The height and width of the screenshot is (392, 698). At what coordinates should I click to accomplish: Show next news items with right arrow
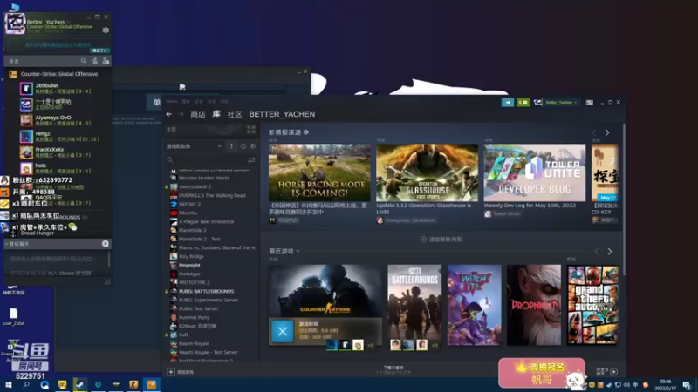click(x=607, y=132)
